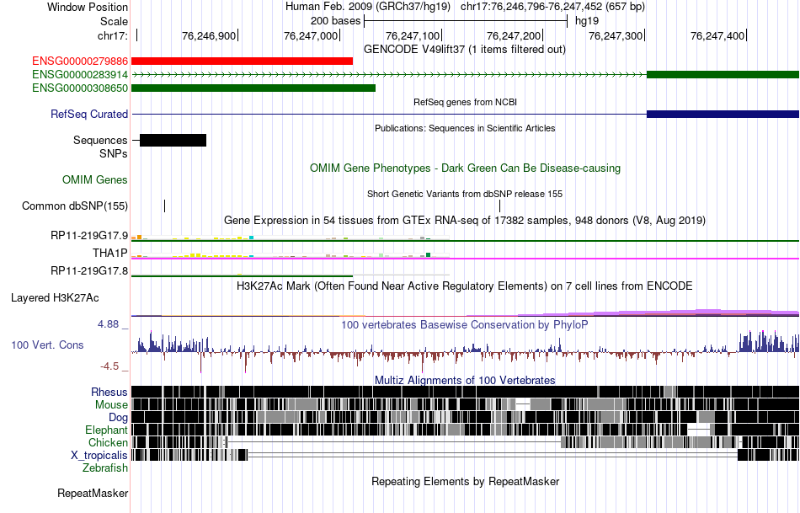Open the Layered H3K27Ac track label
Screen dimensions: 800x513
click(55, 297)
